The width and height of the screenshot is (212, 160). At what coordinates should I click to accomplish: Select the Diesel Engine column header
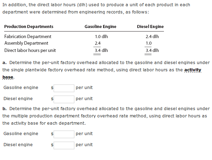[150, 27]
